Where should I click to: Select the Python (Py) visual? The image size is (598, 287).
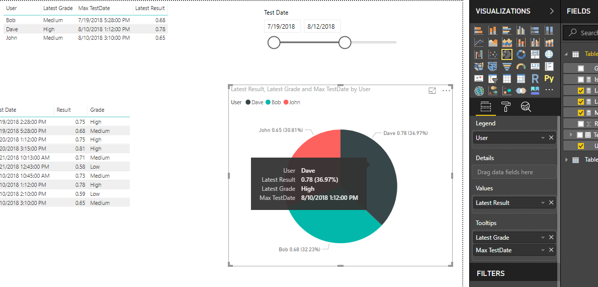(549, 79)
